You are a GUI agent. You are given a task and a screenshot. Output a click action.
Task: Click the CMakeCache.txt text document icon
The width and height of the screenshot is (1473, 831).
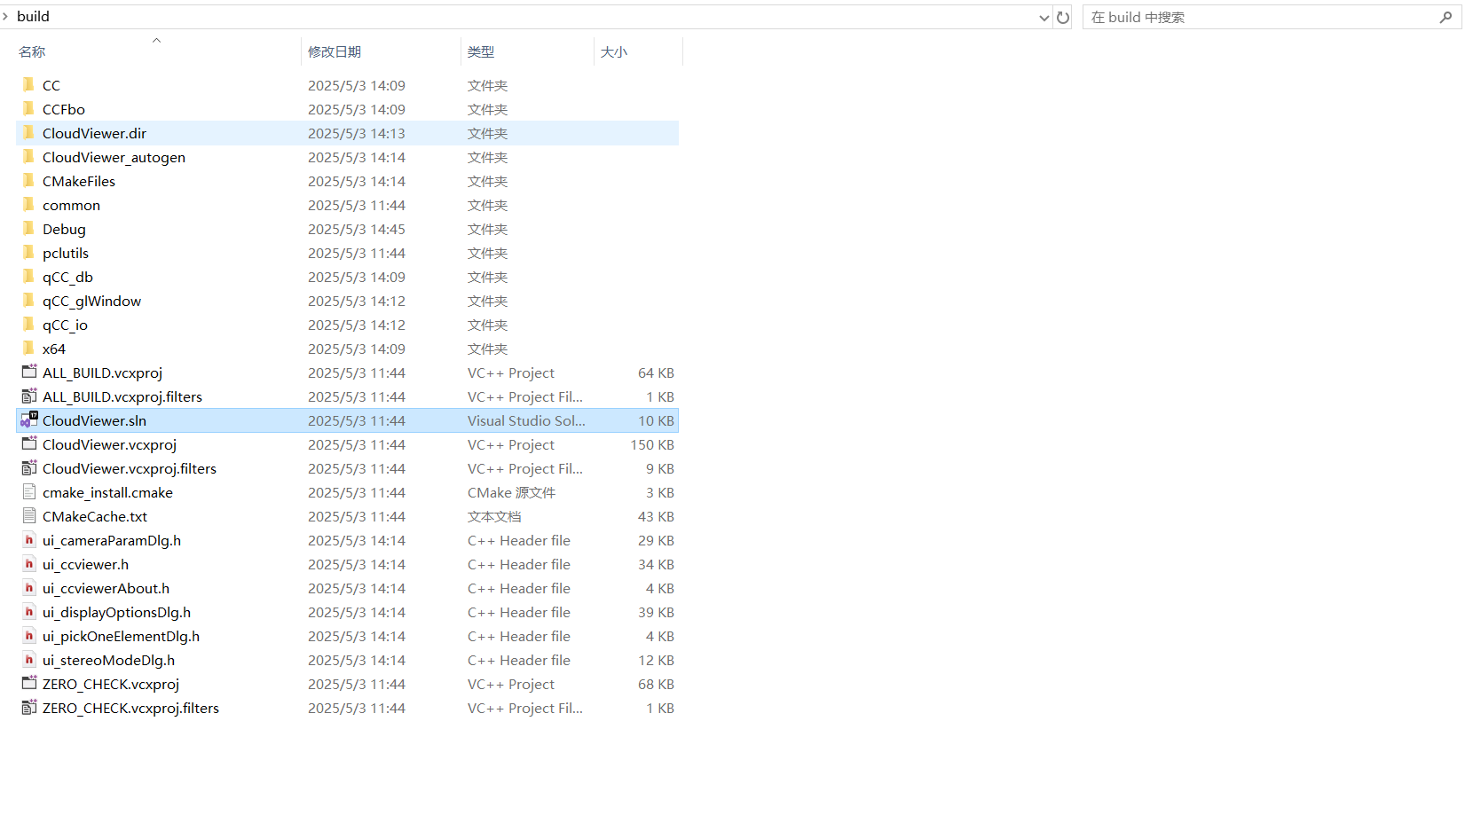[x=28, y=516]
